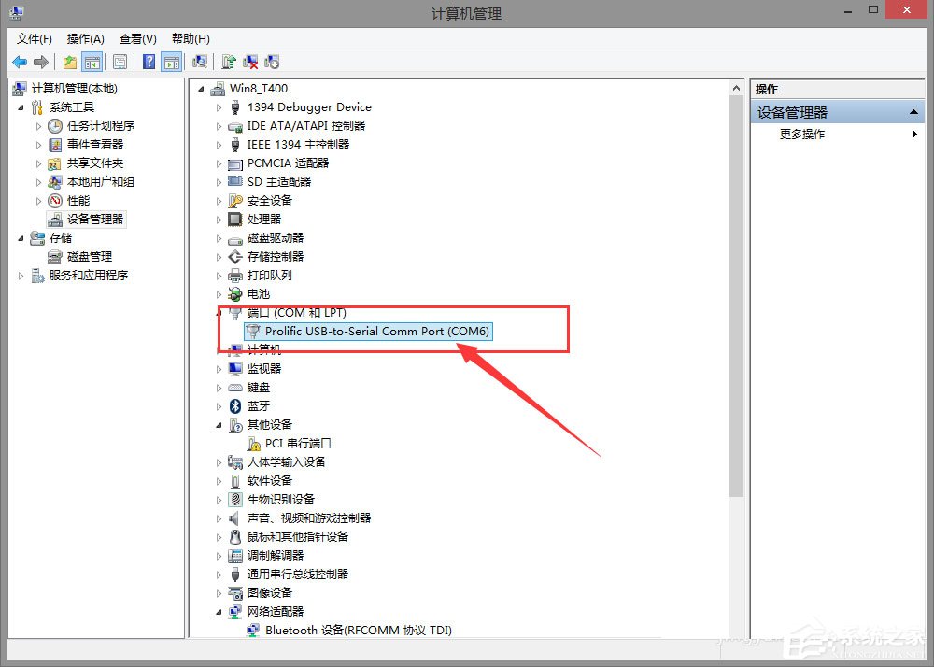Select Prolific USB-to-Serial Comm Port (COM6)
Image resolution: width=934 pixels, height=667 pixels.
point(374,331)
